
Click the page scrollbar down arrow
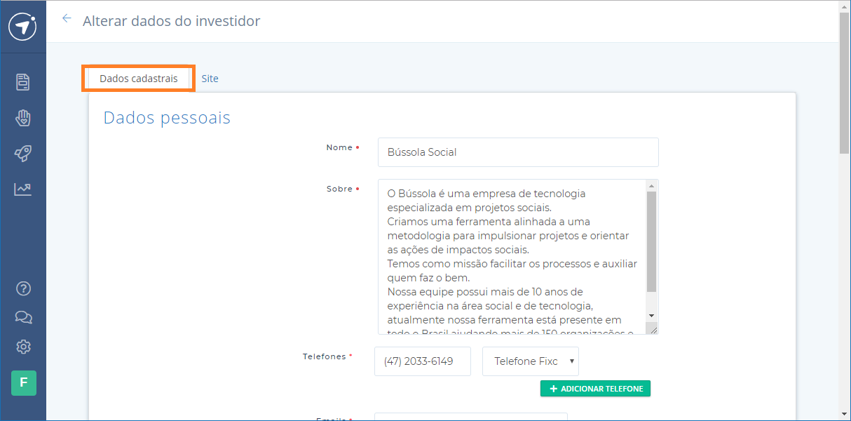coord(845,414)
